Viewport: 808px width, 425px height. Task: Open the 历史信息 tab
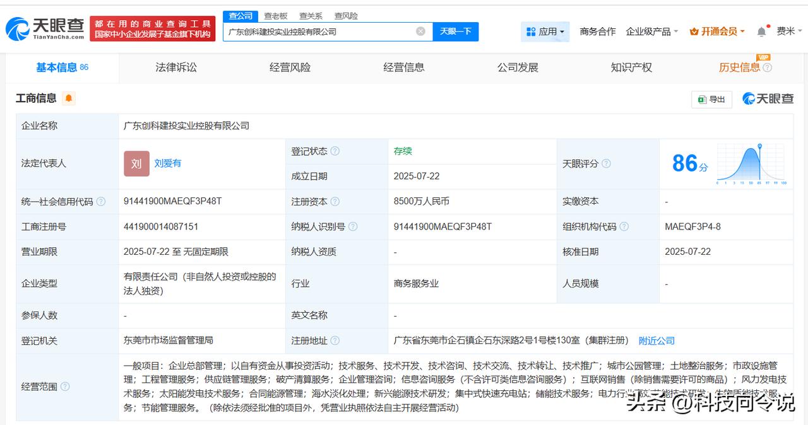click(x=739, y=67)
